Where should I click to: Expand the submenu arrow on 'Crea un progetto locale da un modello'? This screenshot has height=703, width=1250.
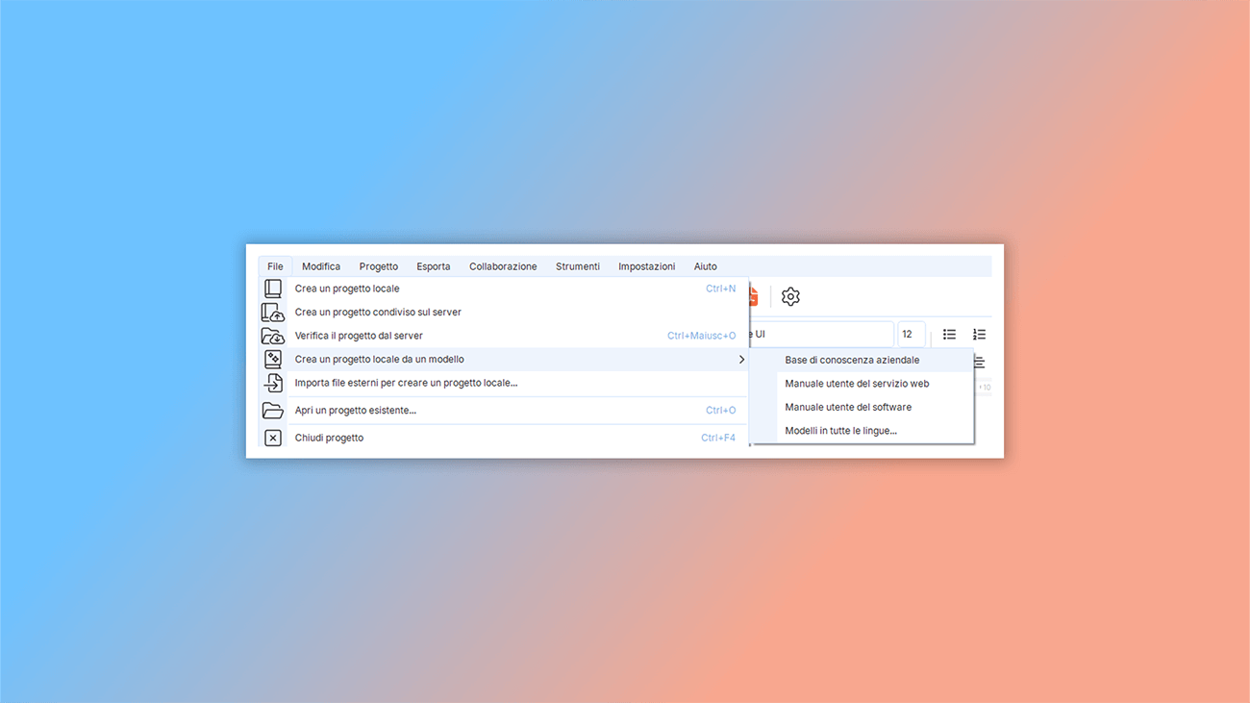[740, 359]
